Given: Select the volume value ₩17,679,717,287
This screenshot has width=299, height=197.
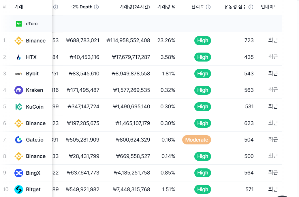Looking at the screenshot, I should pos(131,57).
